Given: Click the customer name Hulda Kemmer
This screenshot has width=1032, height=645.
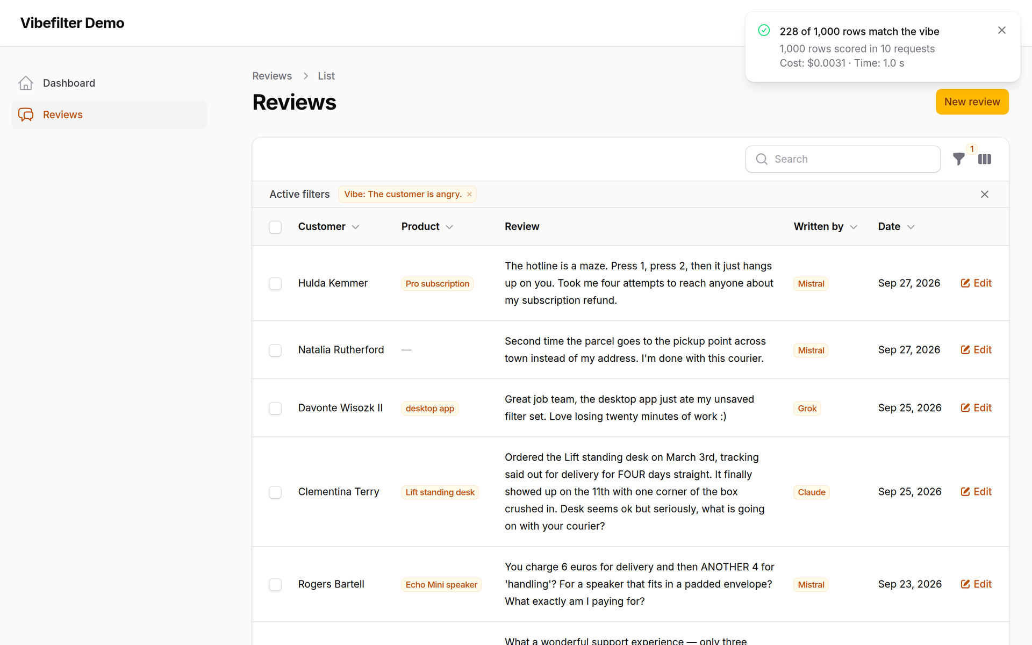Looking at the screenshot, I should point(333,283).
